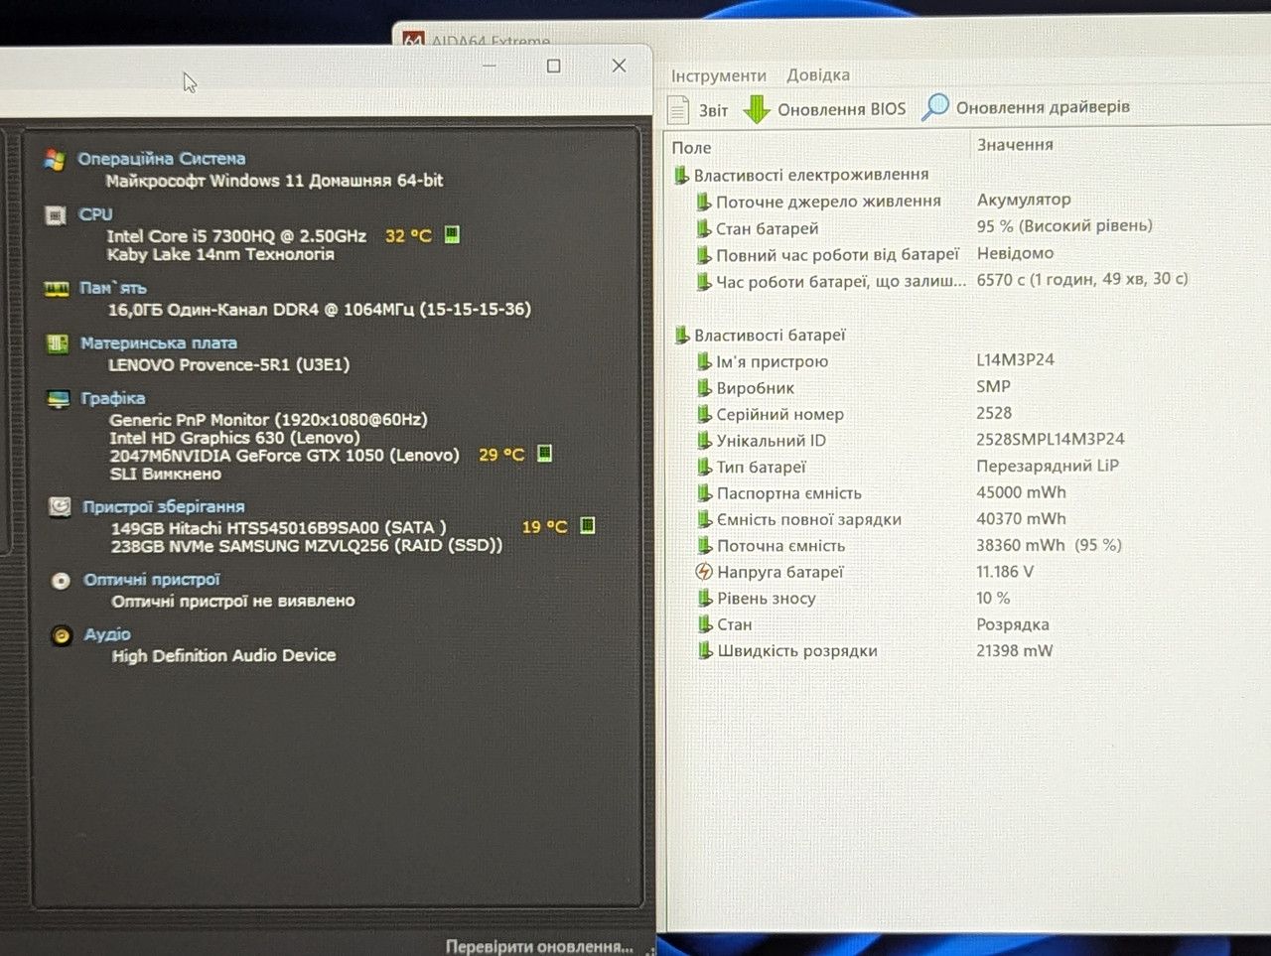Click the icon beside Виробник
Viewport: 1271px width, 956px height.
click(704, 388)
